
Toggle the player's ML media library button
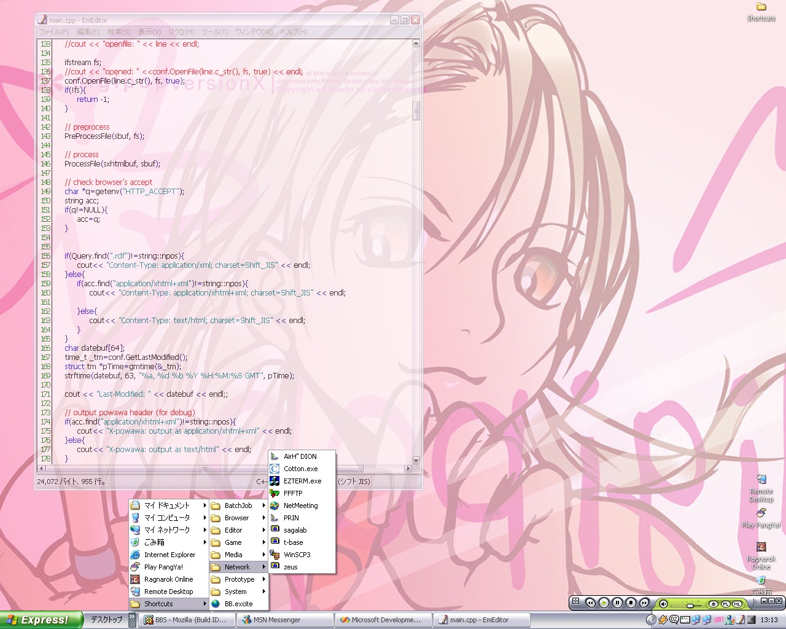737,604
